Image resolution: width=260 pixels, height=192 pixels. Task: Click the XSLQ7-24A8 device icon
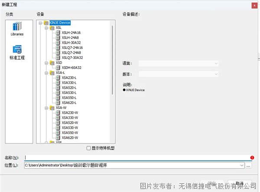click(58, 53)
